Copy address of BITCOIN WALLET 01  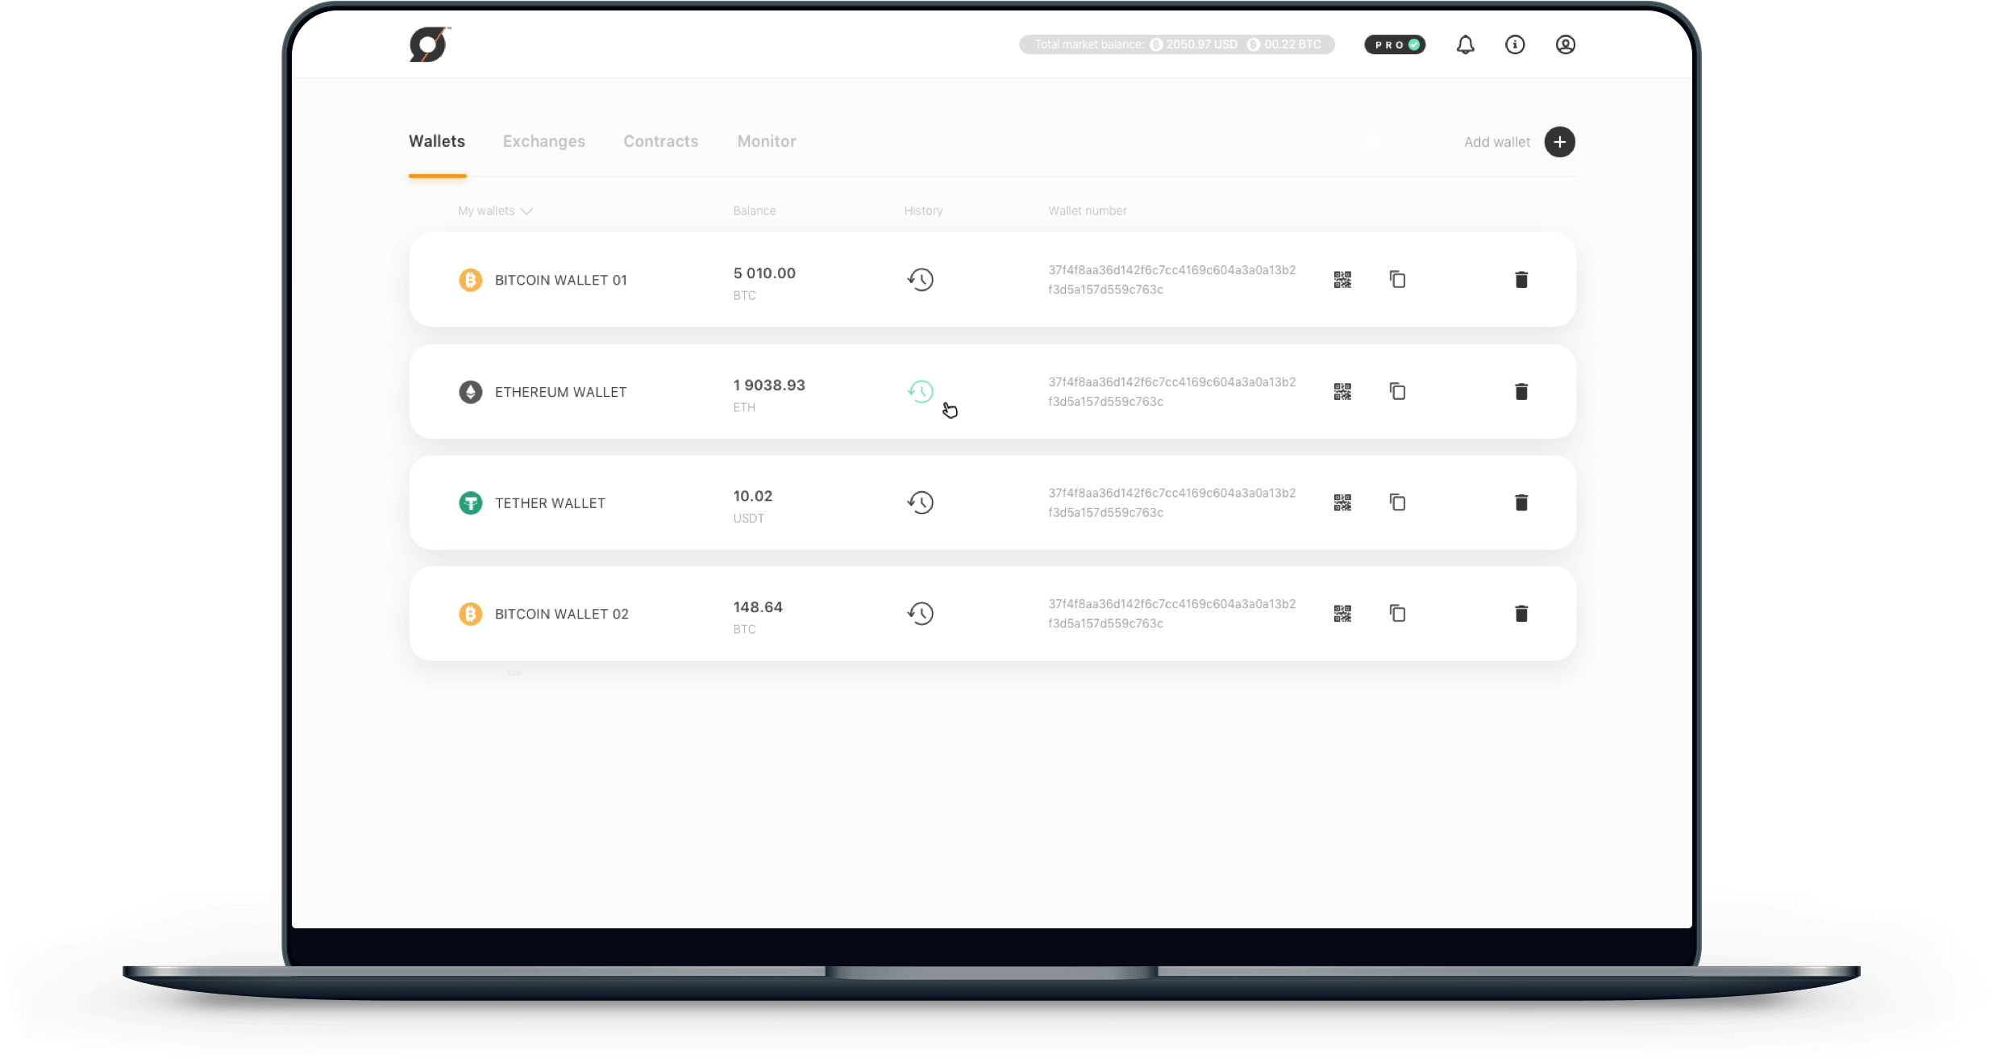click(1397, 279)
